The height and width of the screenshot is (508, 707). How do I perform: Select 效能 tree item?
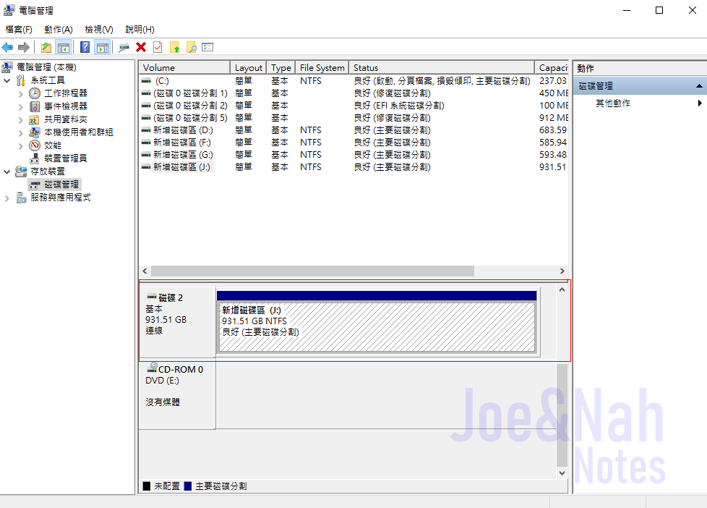pyautogui.click(x=53, y=145)
